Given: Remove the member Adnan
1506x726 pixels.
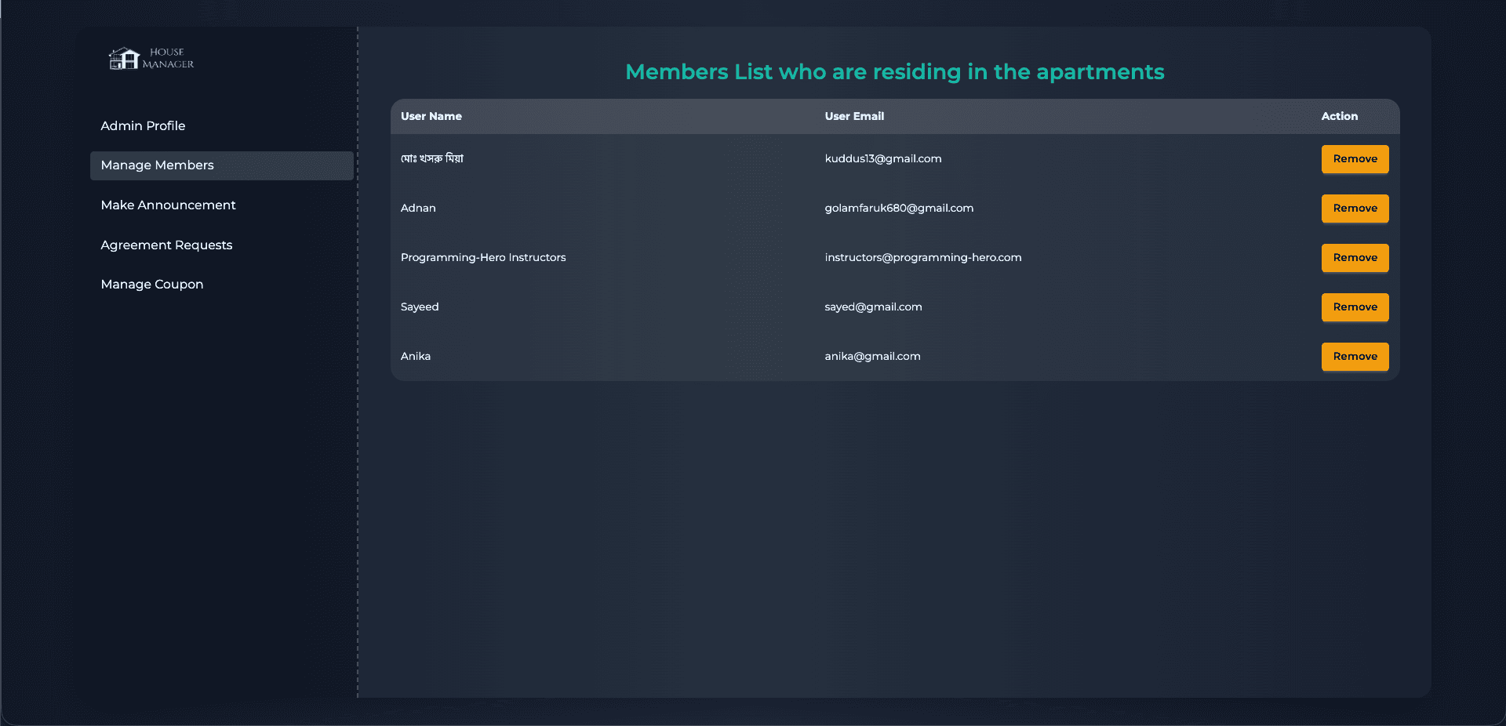Looking at the screenshot, I should tap(1355, 209).
